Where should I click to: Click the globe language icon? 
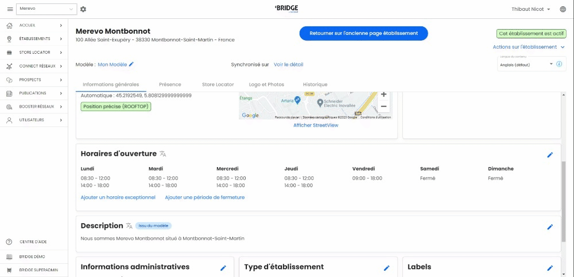pyautogui.click(x=563, y=9)
